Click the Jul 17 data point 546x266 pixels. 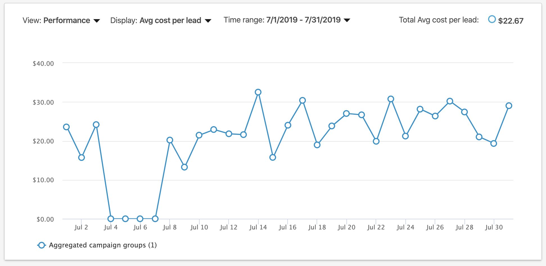click(303, 100)
